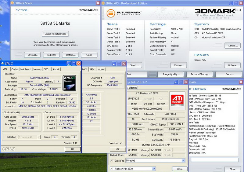Click GT1 - Wings of Fury result line

click(x=205, y=99)
